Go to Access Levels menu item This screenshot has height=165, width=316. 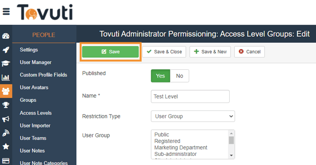coord(36,113)
